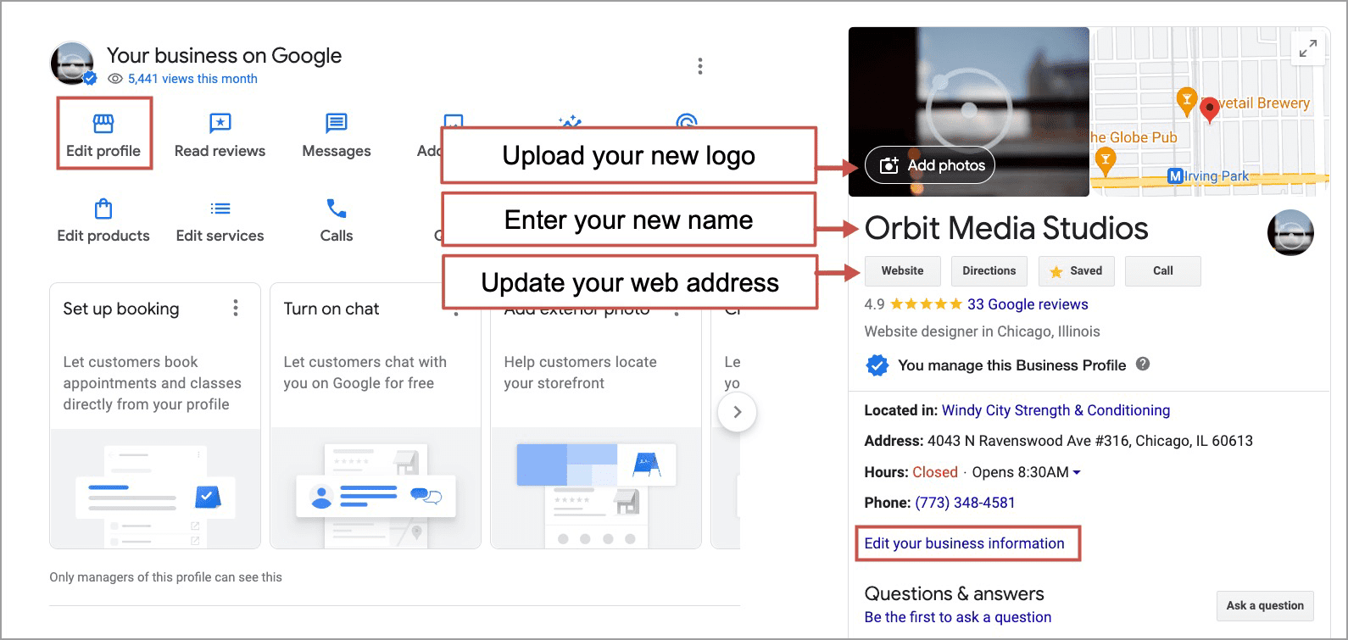1348x640 pixels.
Task: Click the Ask a question button
Action: [x=1265, y=605]
